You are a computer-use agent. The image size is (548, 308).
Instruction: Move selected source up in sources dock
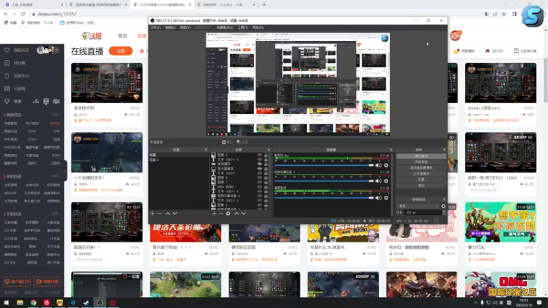pyautogui.click(x=236, y=214)
